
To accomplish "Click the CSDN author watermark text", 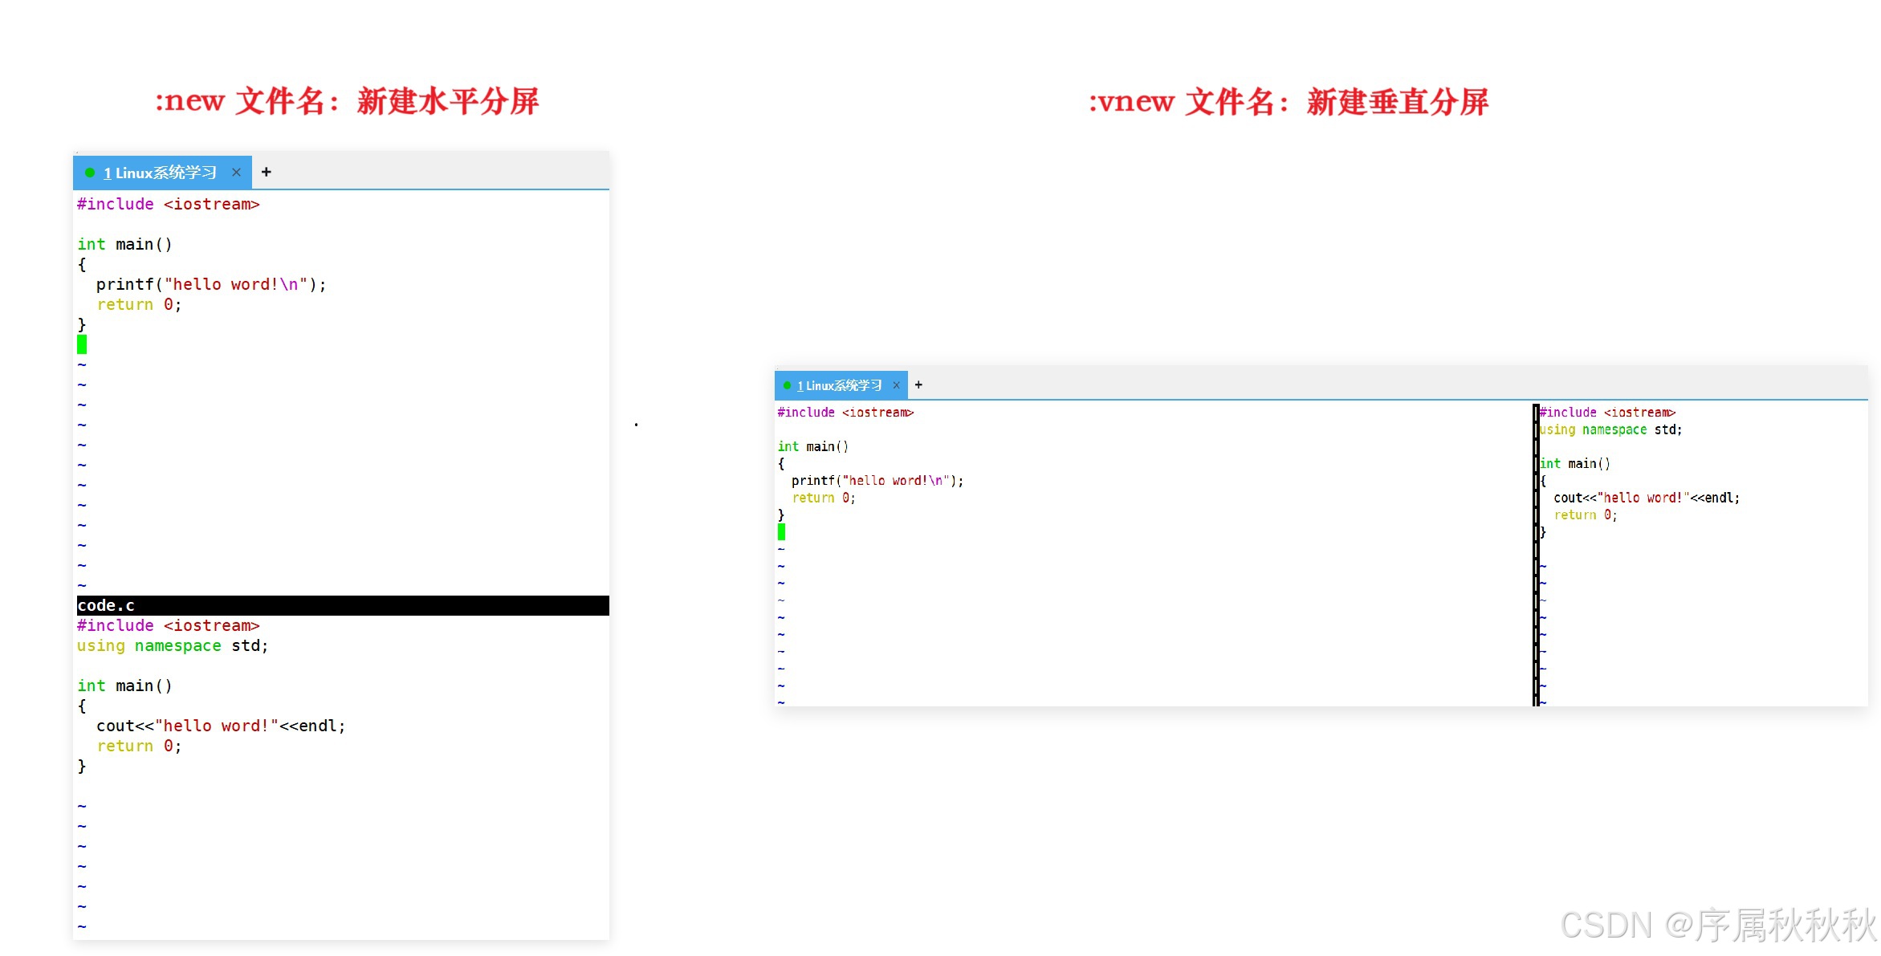I will coord(1717,925).
